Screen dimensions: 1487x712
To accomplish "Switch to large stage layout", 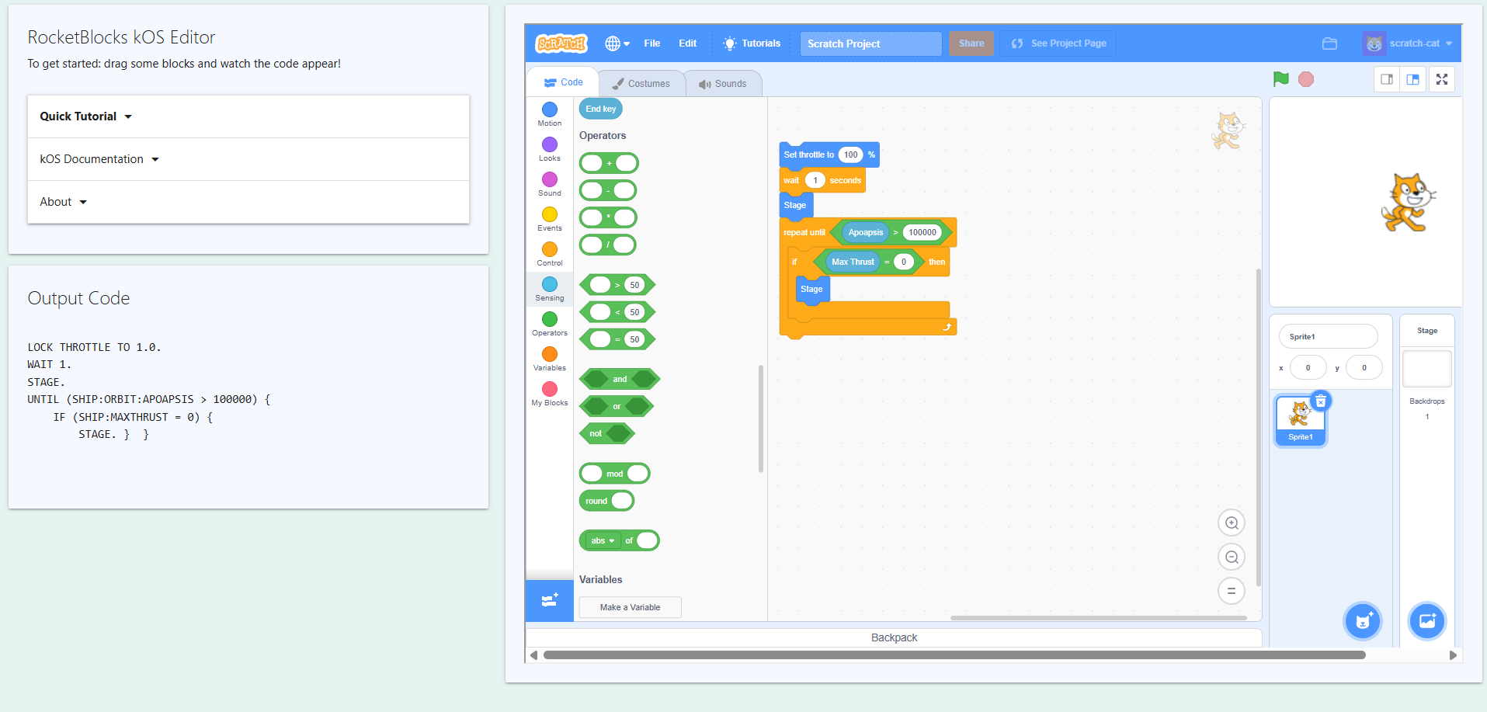I will [1412, 79].
